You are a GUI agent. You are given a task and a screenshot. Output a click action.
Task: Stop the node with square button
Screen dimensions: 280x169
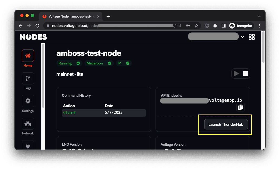[x=245, y=74]
